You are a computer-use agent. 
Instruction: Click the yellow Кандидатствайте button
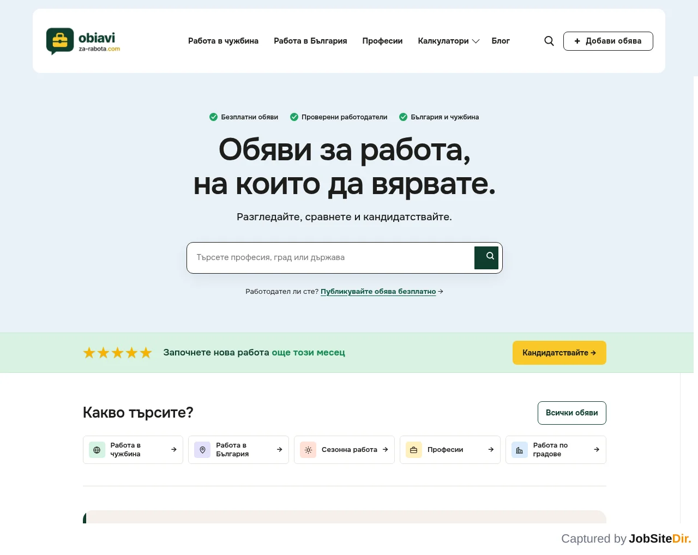click(559, 353)
